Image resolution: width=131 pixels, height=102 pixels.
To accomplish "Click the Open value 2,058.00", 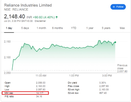I will point(41,83).
